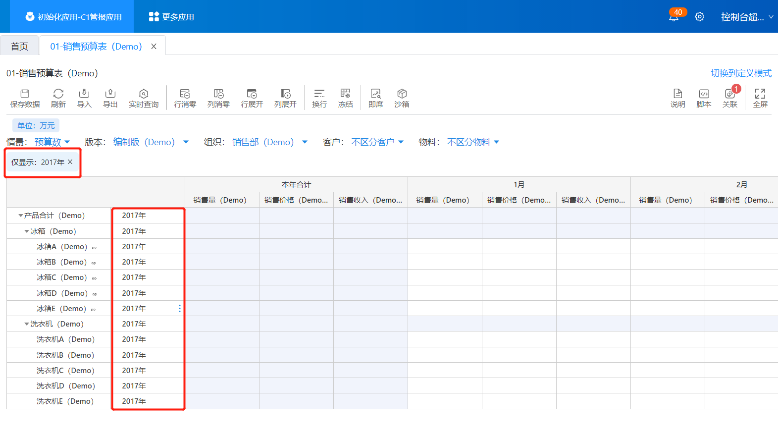Switch to the 首页 tab
Viewport: 778px width, 438px height.
click(x=19, y=46)
